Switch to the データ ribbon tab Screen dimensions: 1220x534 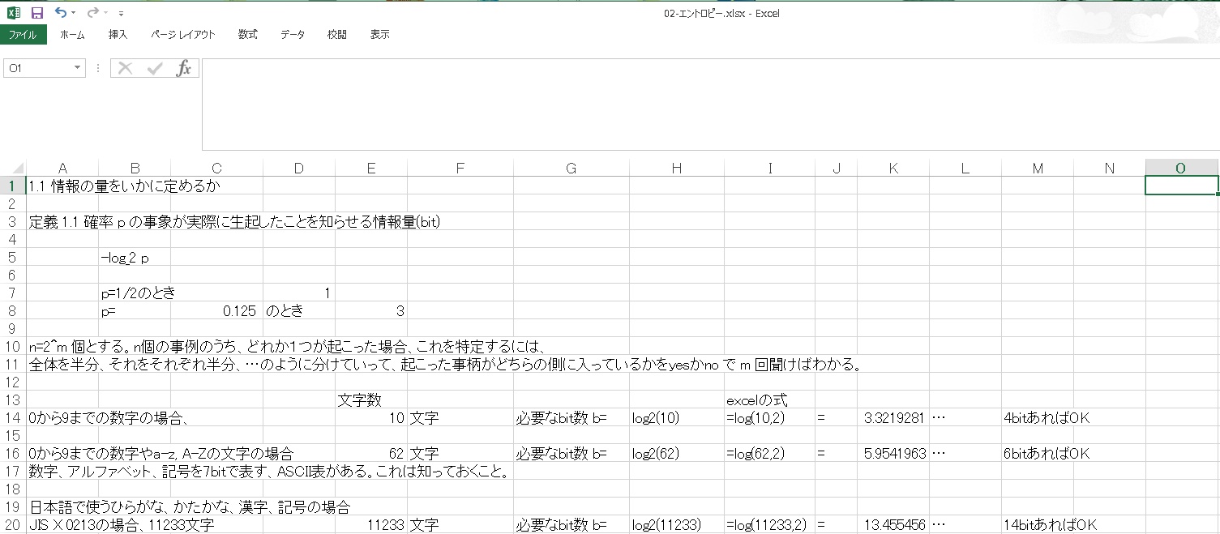pyautogui.click(x=292, y=35)
